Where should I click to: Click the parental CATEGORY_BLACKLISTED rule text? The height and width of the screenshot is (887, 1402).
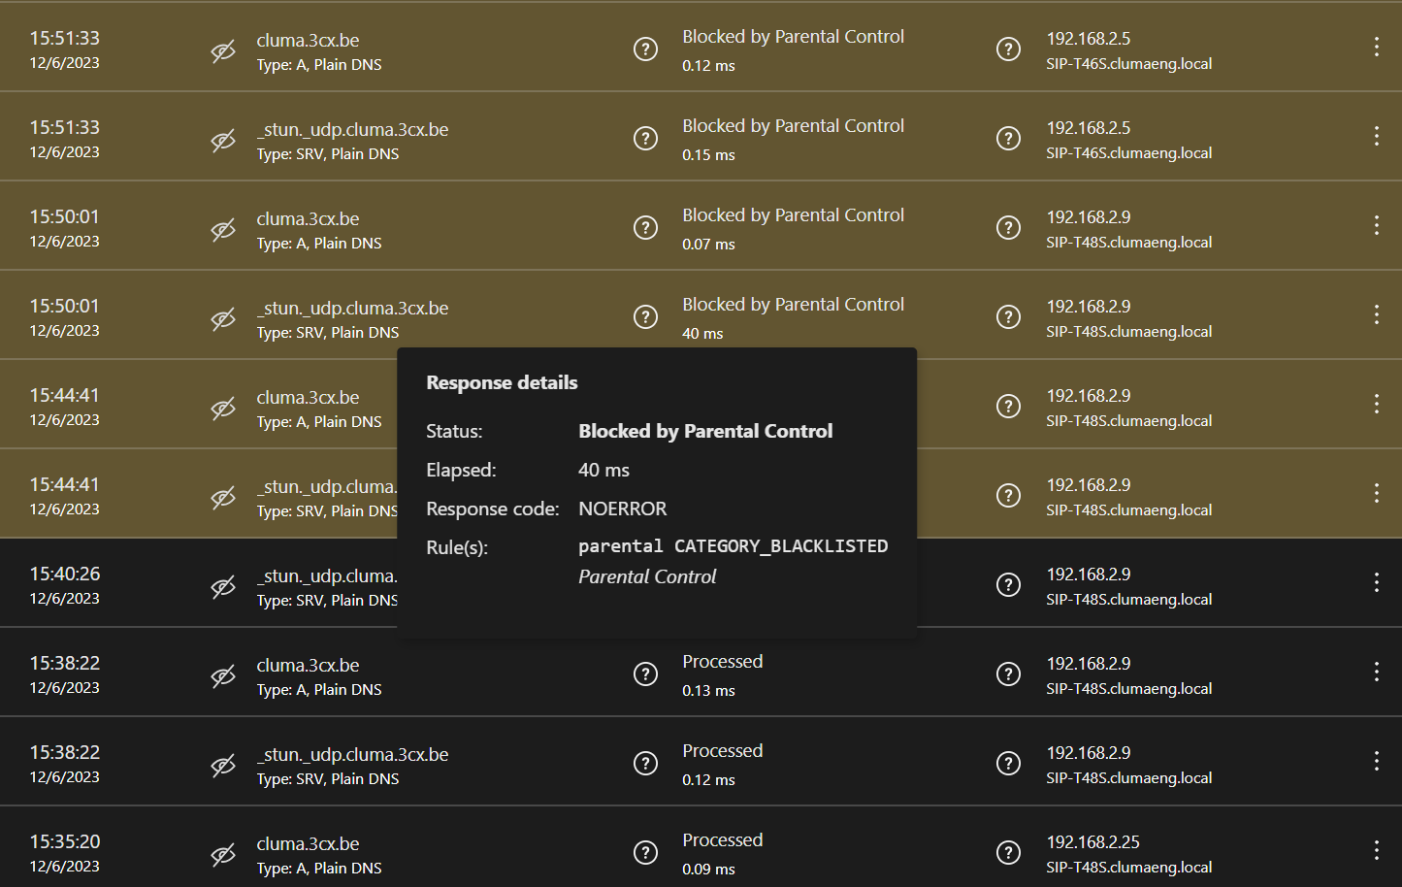click(733, 546)
